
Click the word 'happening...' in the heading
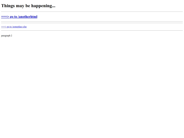[x=43, y=6]
